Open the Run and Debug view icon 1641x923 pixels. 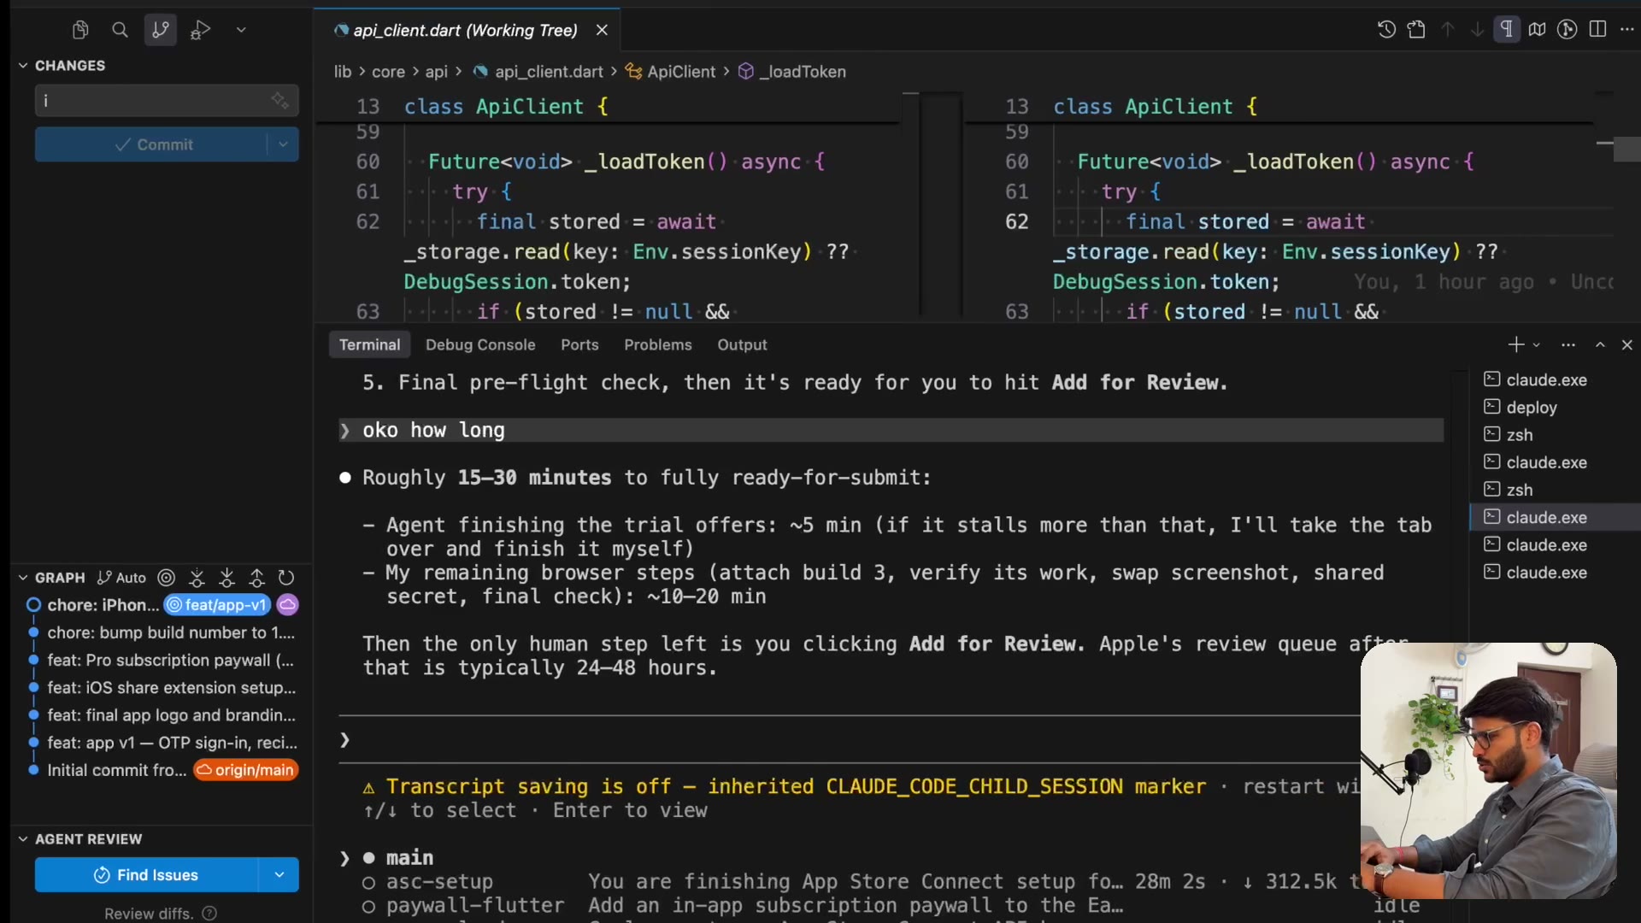[200, 30]
